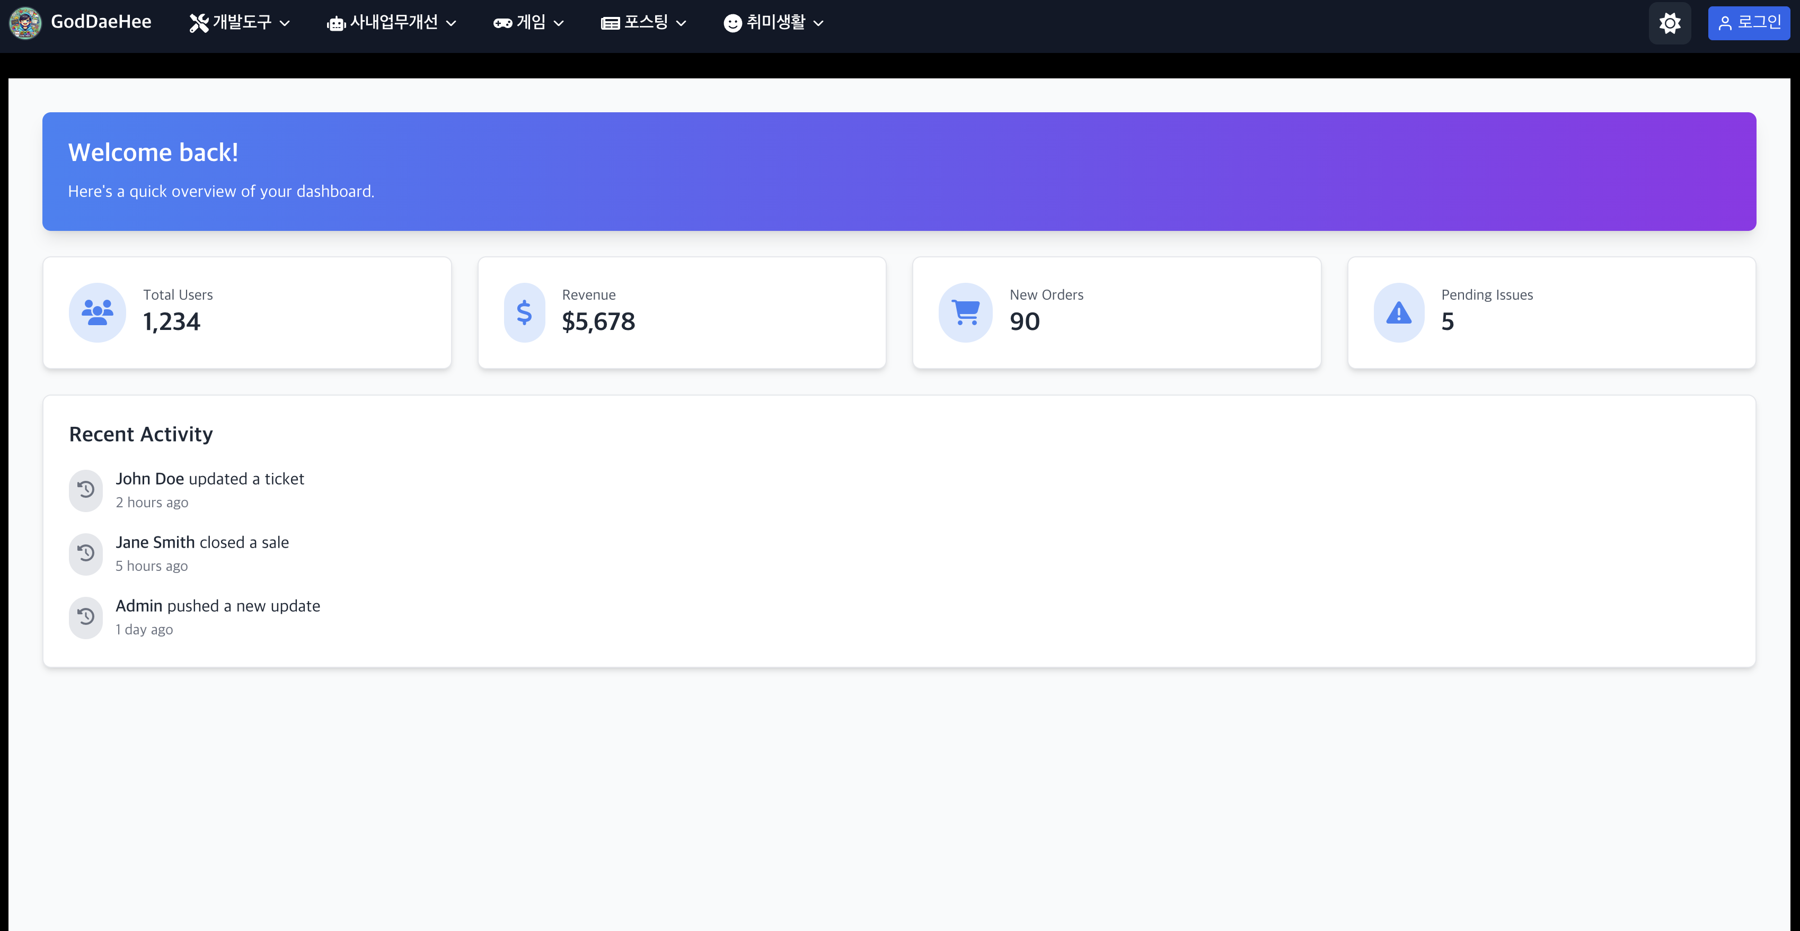Click the wrench icon beside 개발도구
The height and width of the screenshot is (931, 1800).
click(x=199, y=23)
